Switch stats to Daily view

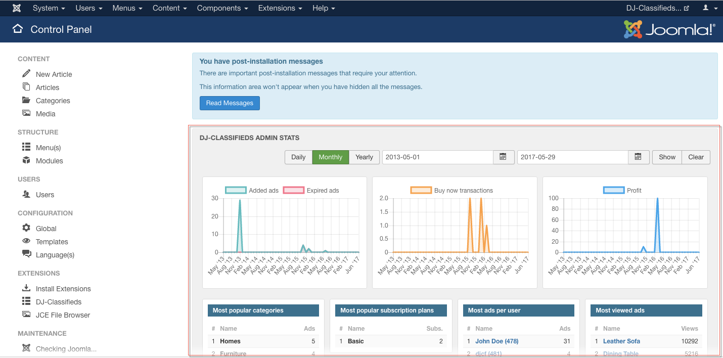(x=298, y=157)
